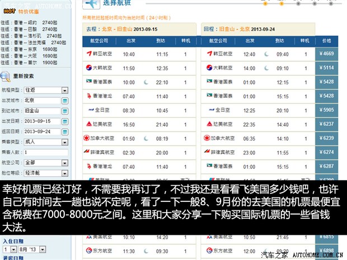The height and width of the screenshot is (260, 347).
Task: Open the calendar icon for 出发日期
Action: pyautogui.click(x=64, y=121)
